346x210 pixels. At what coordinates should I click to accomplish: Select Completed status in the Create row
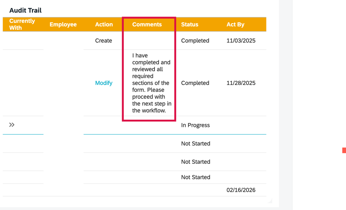point(195,41)
